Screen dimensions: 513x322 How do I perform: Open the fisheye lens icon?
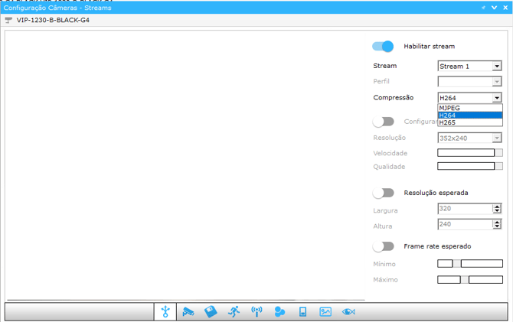coord(348,311)
